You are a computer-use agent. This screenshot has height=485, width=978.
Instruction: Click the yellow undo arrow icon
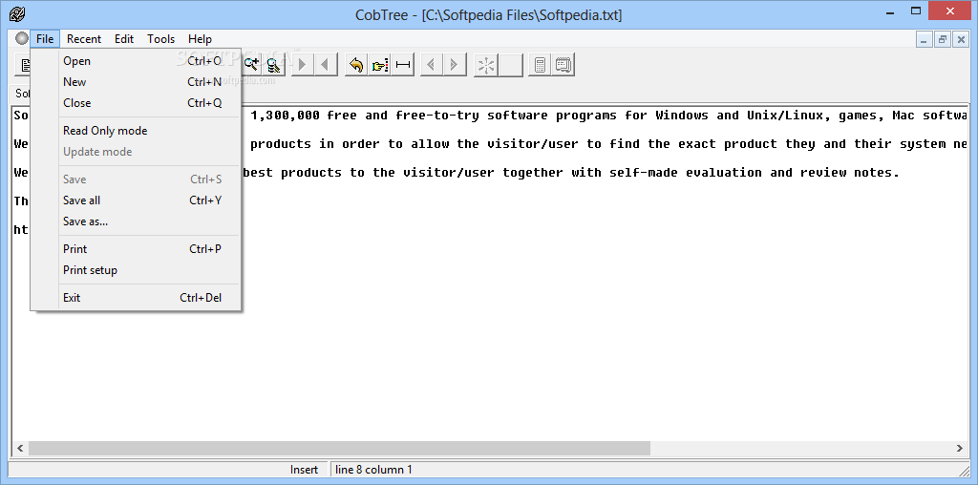pyautogui.click(x=356, y=64)
